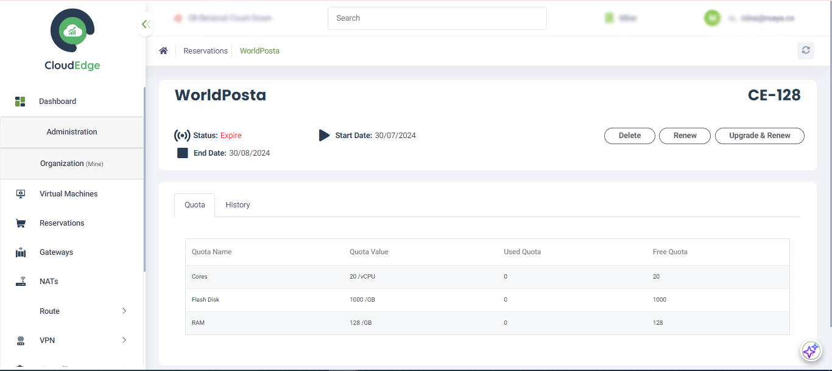
Task: Click the refresh icon button
Action: coord(806,50)
